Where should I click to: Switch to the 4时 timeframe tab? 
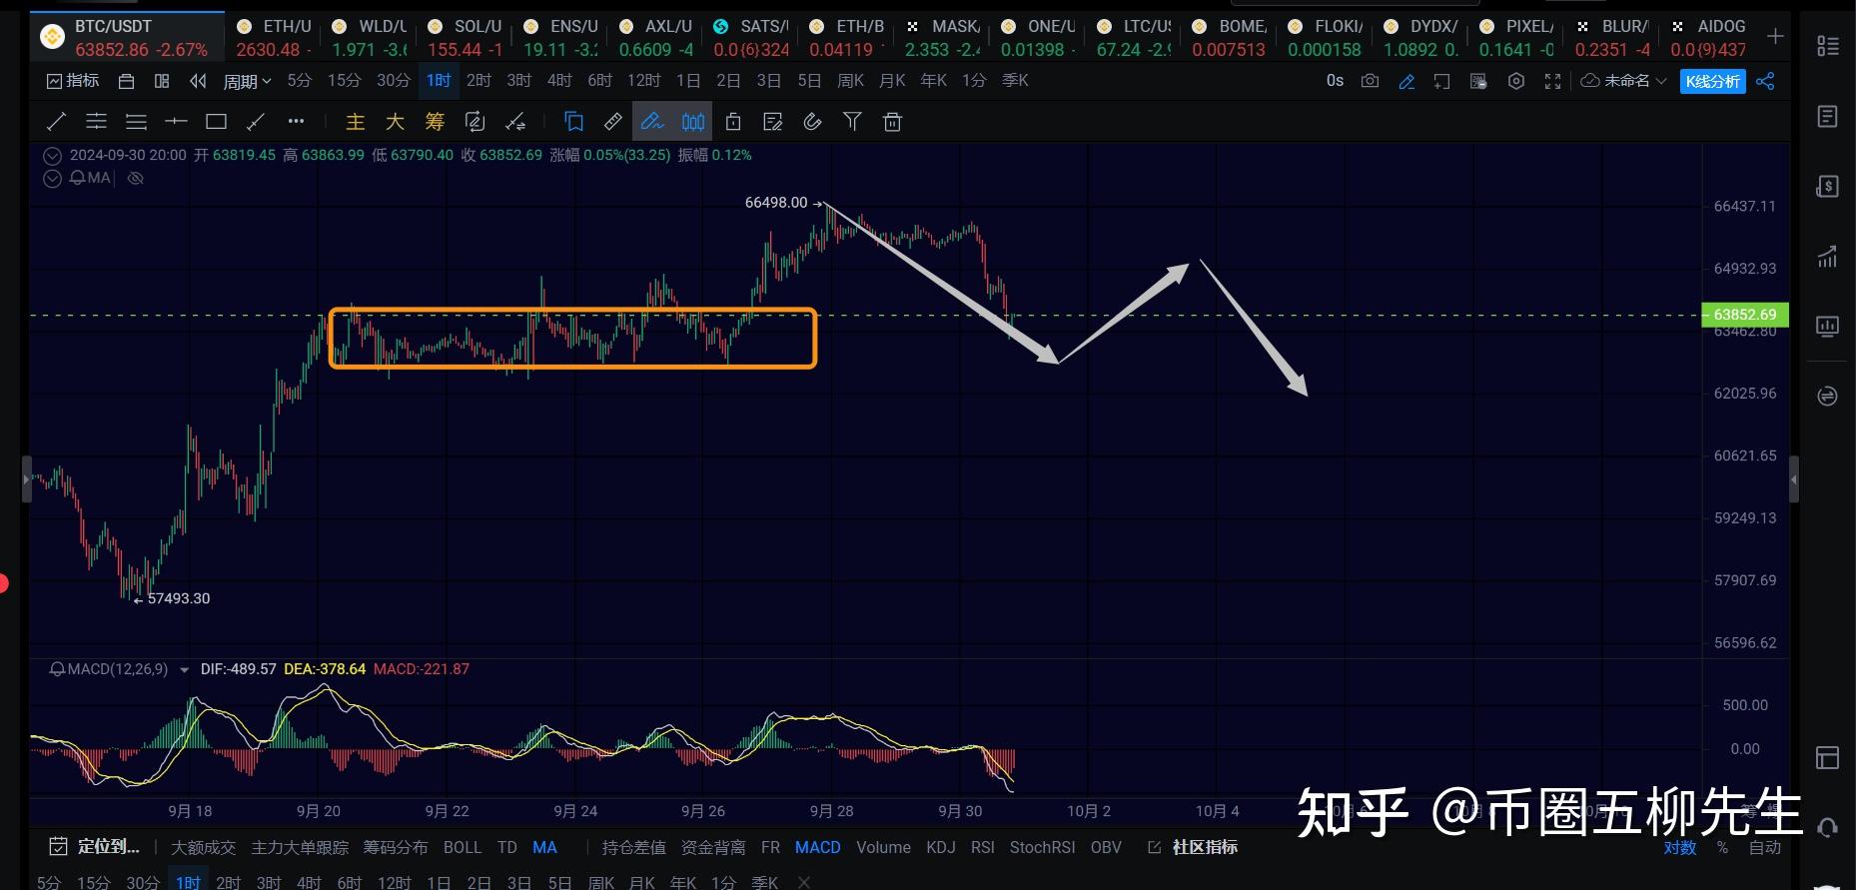coord(559,80)
